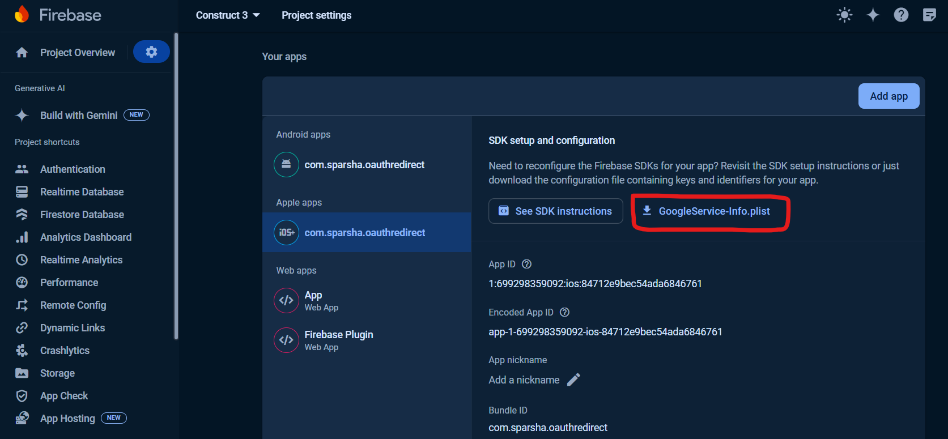The image size is (948, 439).
Task: Click See SDK instructions button
Action: pos(555,211)
